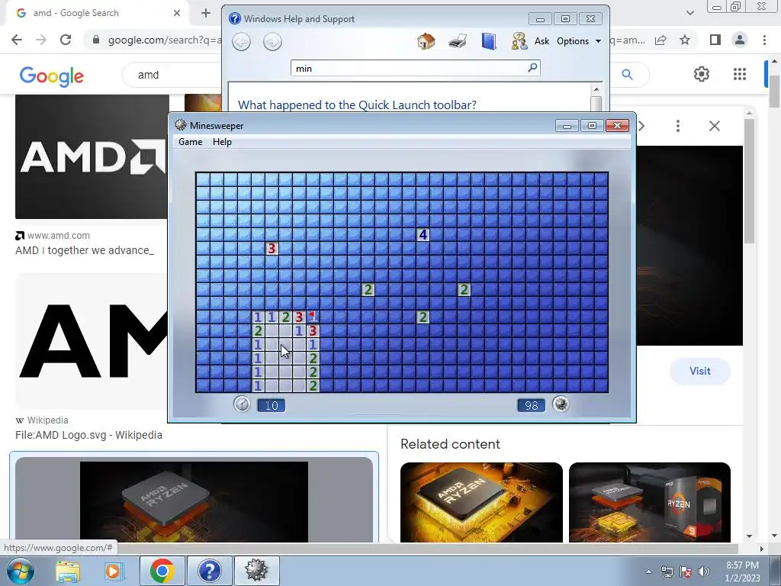Show hidden tray icons arrow
Screen dimensions: 781x586
coord(648,572)
